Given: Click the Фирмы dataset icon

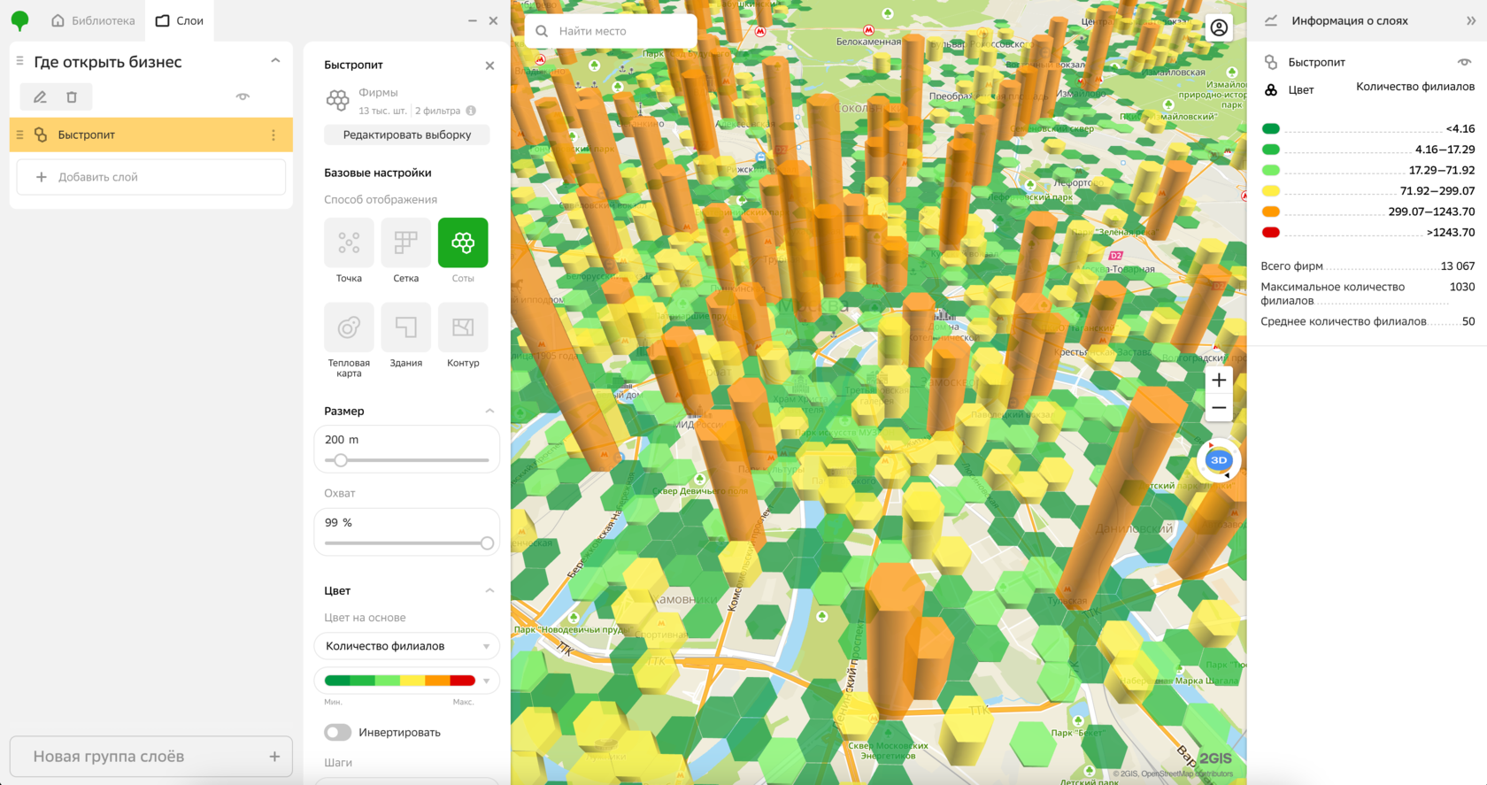Looking at the screenshot, I should click(338, 100).
